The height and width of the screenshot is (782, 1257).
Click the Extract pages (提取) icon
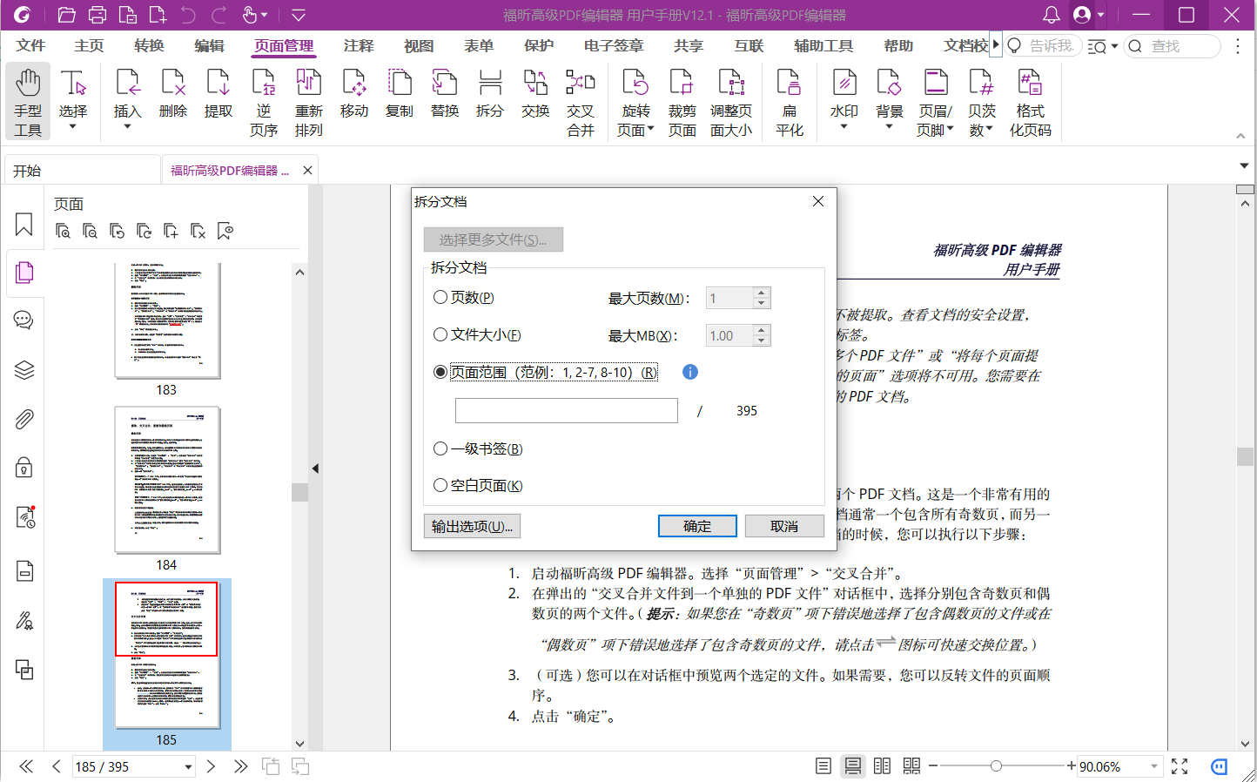point(218,93)
